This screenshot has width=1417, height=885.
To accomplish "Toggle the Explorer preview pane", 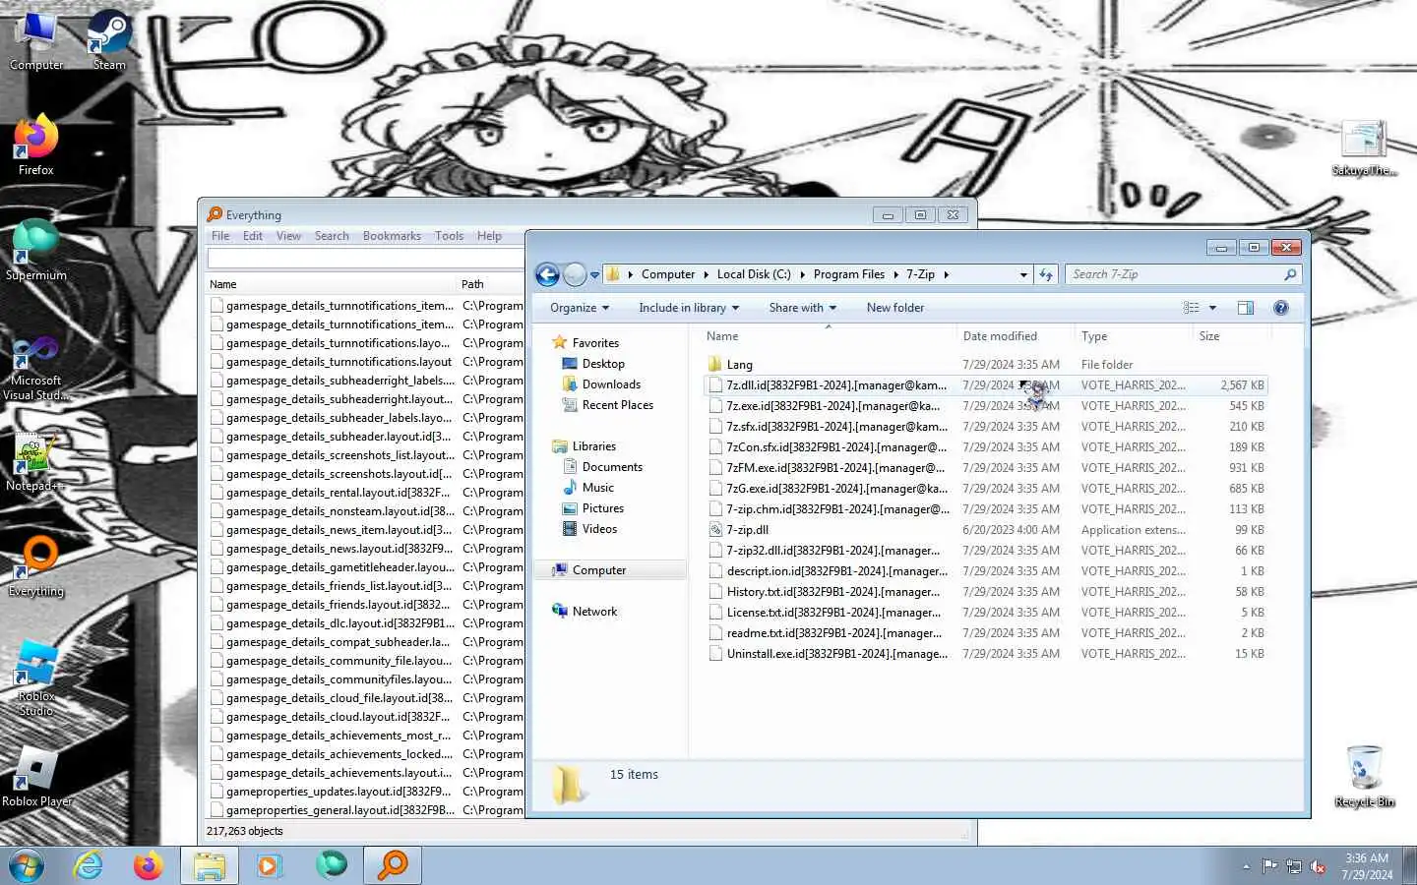I will pos(1245,308).
